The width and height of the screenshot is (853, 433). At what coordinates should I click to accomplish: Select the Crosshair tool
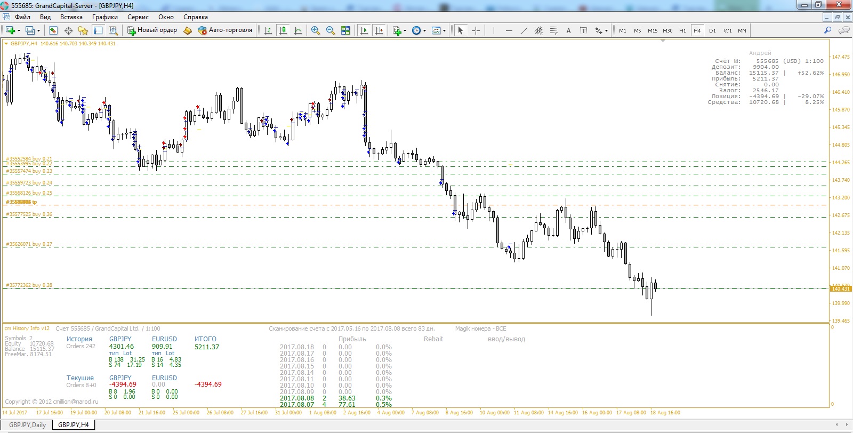pos(476,30)
